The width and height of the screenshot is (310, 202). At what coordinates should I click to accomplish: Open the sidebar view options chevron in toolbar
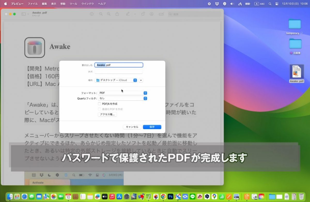point(28,14)
